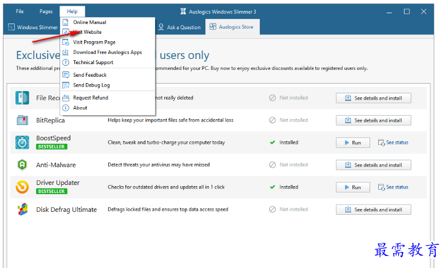
Task: Click Request Refund menu item
Action: click(90, 98)
